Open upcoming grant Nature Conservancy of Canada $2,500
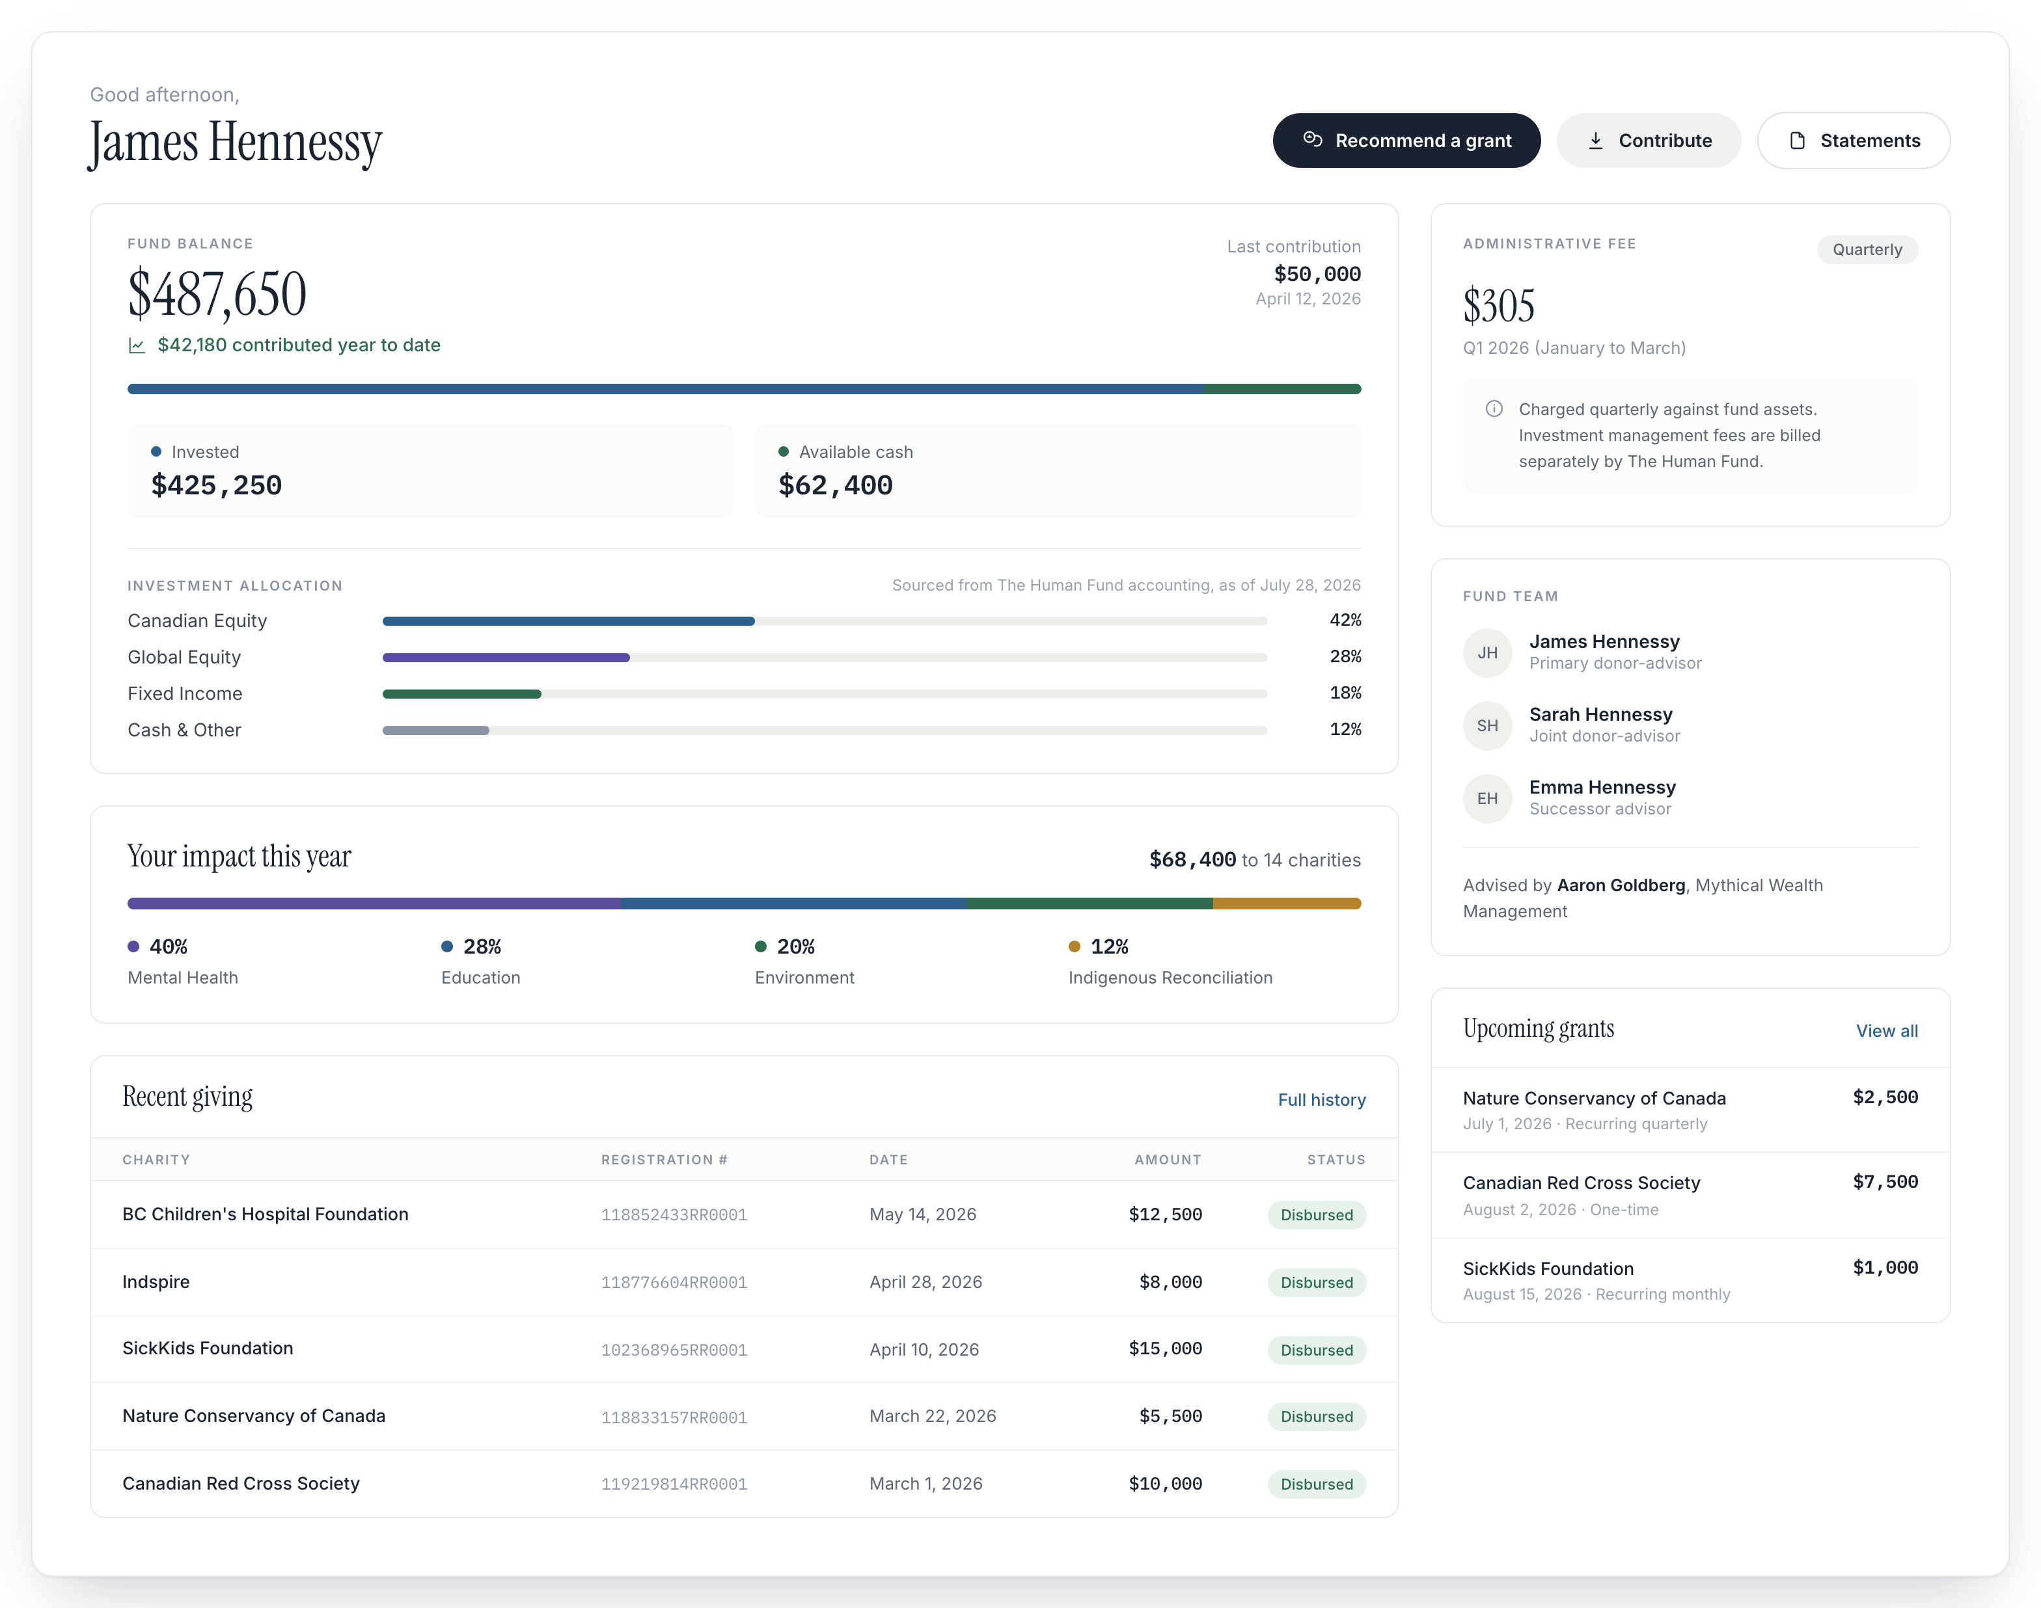This screenshot has height=1608, width=2041. pyautogui.click(x=1690, y=1110)
